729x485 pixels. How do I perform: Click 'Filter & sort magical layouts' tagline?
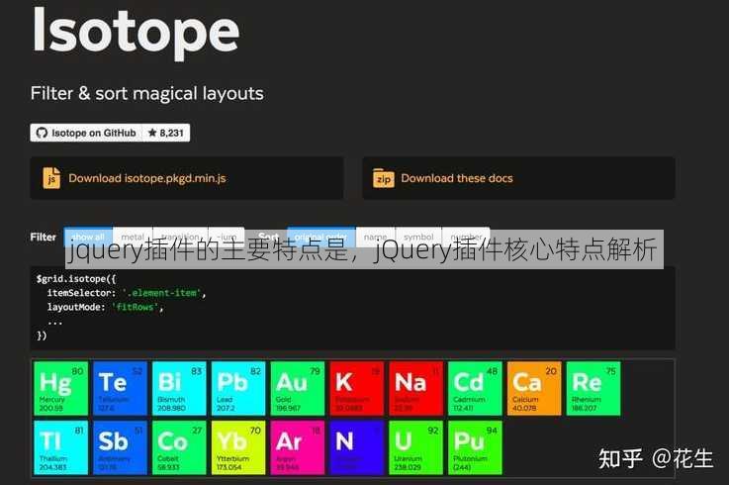[147, 93]
